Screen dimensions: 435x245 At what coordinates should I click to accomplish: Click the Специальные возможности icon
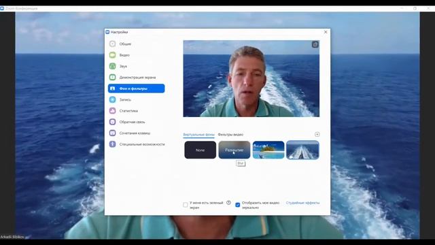(112, 144)
